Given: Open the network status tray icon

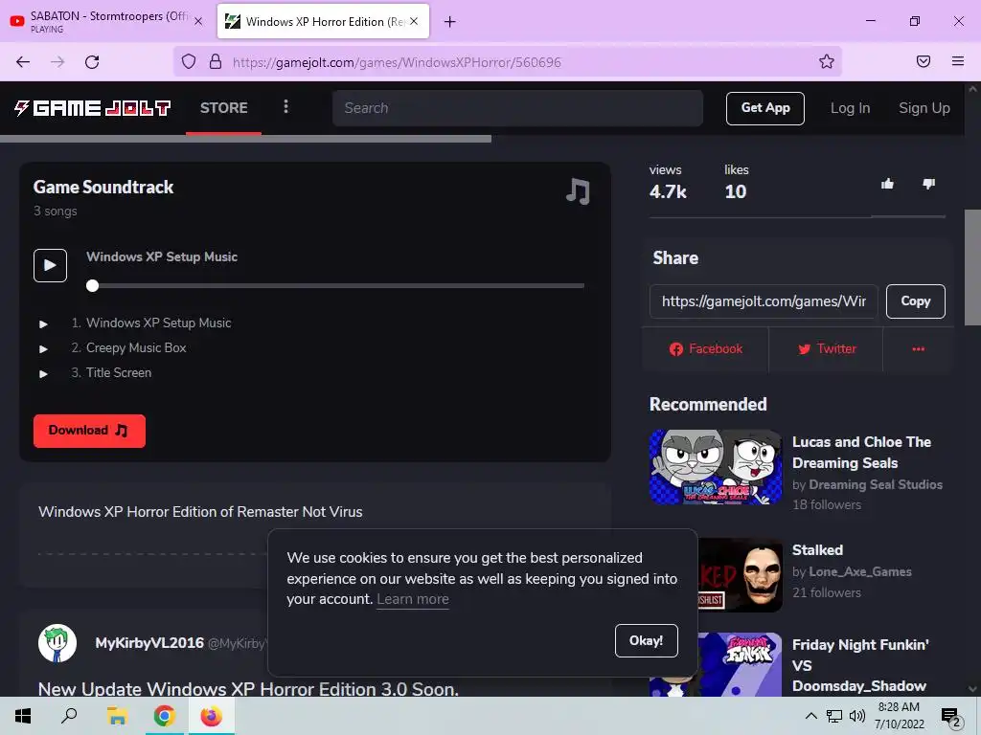Looking at the screenshot, I should (834, 716).
